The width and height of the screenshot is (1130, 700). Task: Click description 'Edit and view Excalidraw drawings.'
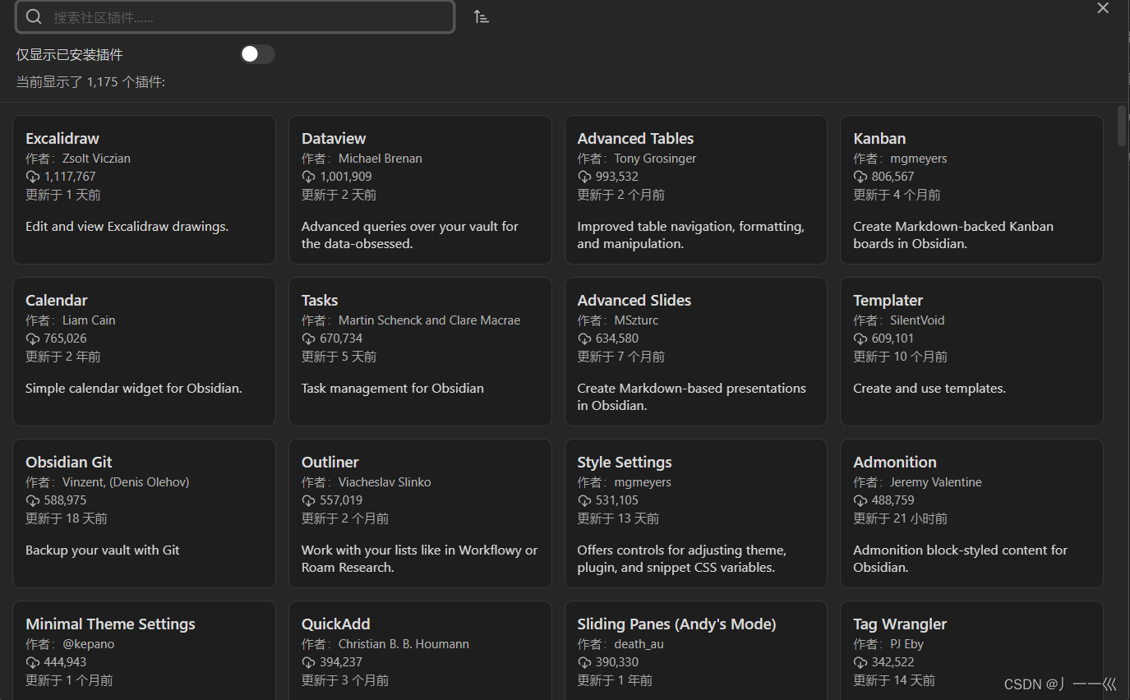[x=127, y=227]
